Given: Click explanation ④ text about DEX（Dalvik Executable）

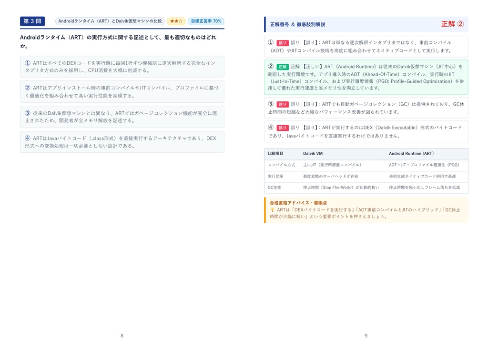Looking at the screenshot, I should tap(366, 131).
